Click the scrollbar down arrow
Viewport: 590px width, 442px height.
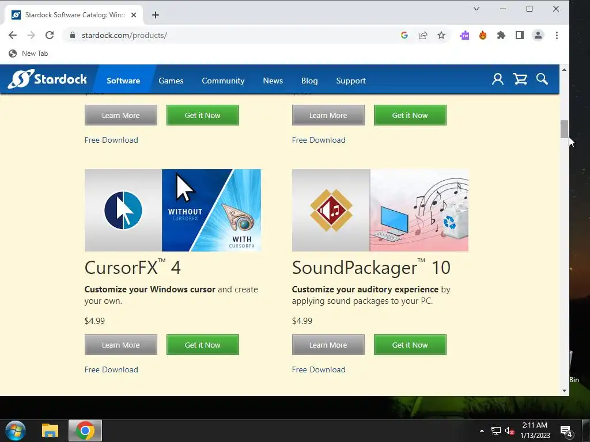click(x=564, y=391)
